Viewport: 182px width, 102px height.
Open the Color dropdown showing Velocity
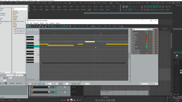(x=85, y=84)
